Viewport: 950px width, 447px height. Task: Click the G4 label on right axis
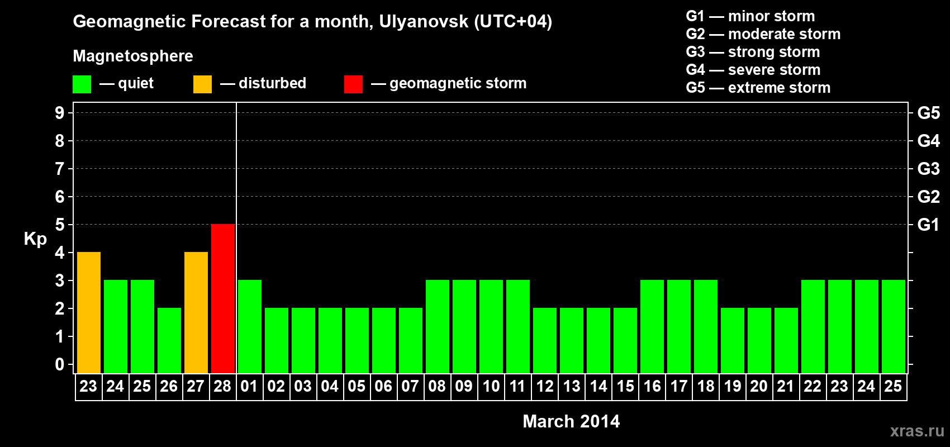coord(929,141)
